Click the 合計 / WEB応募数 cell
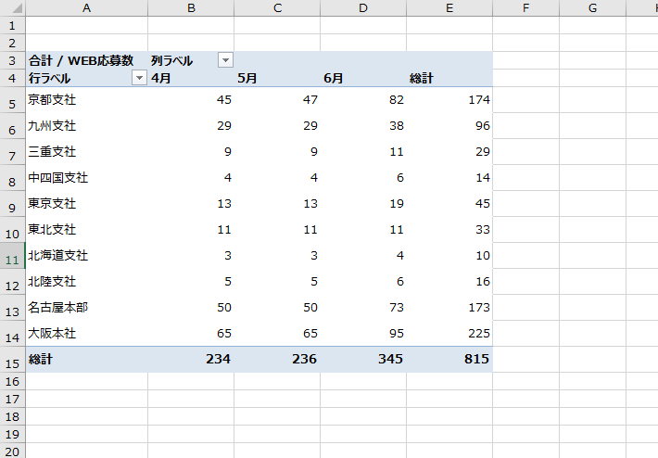The image size is (658, 458). click(87, 60)
